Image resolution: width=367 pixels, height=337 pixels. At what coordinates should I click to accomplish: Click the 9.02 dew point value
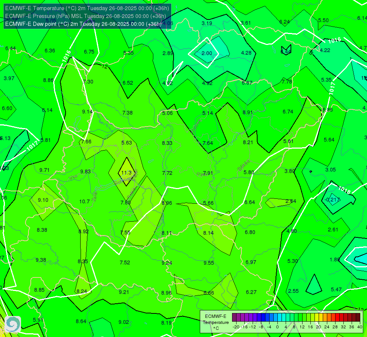coord(124,322)
